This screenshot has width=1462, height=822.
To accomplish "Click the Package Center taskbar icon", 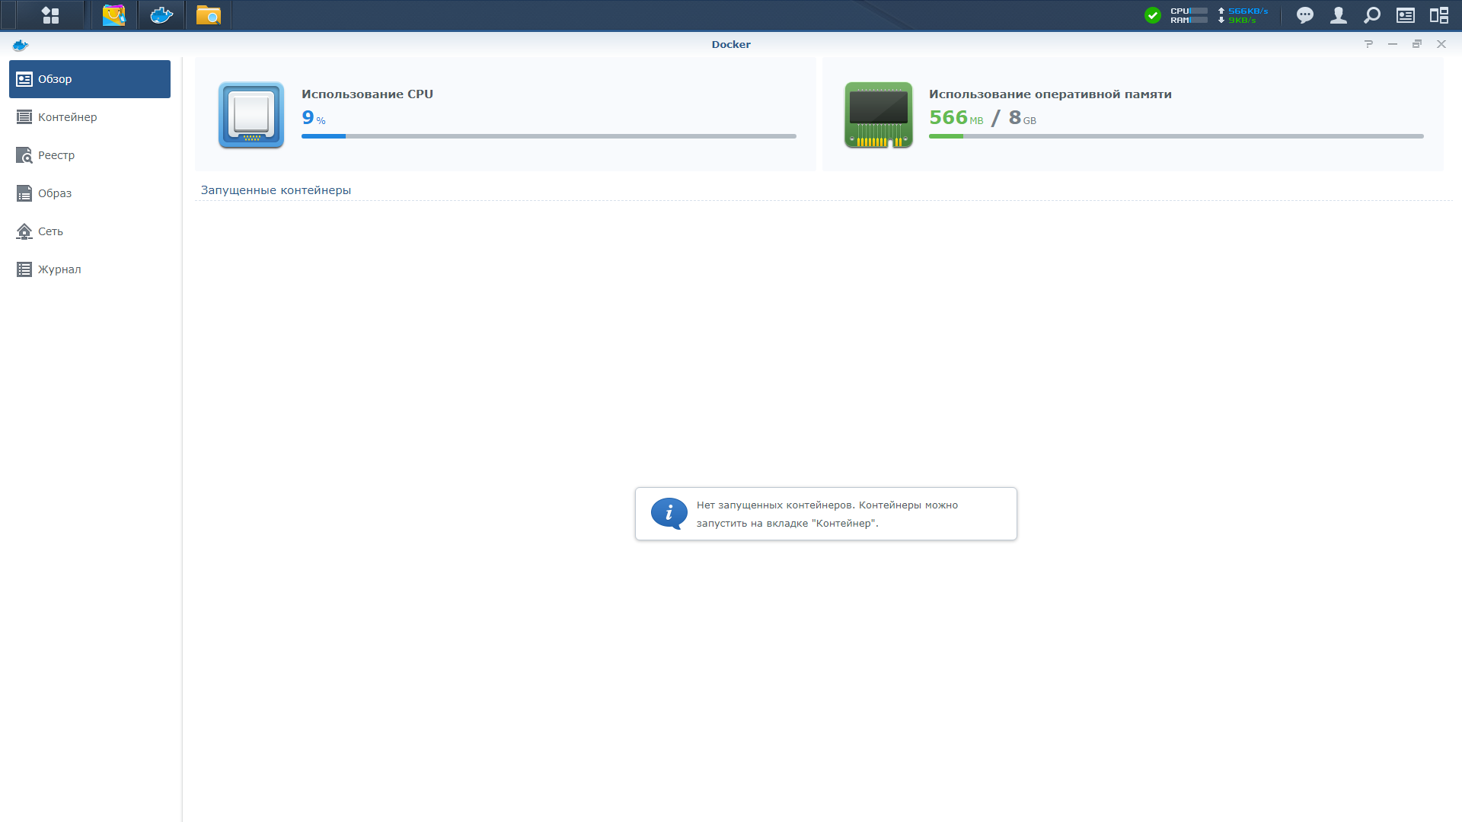I will (x=114, y=15).
